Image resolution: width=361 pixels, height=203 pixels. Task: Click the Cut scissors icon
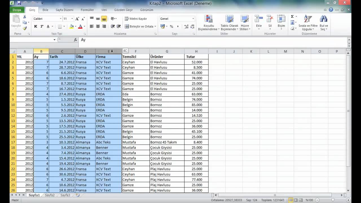point(25,17)
